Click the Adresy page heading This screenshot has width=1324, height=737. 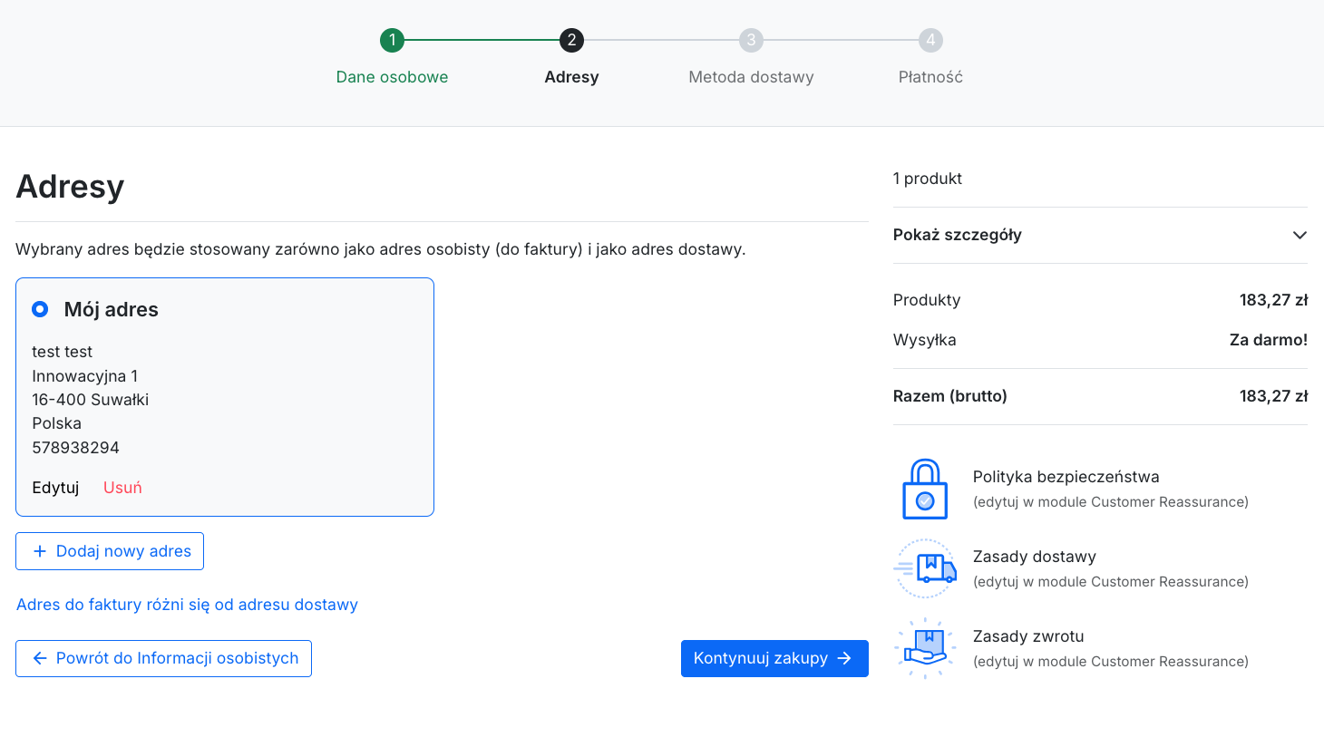coord(70,187)
